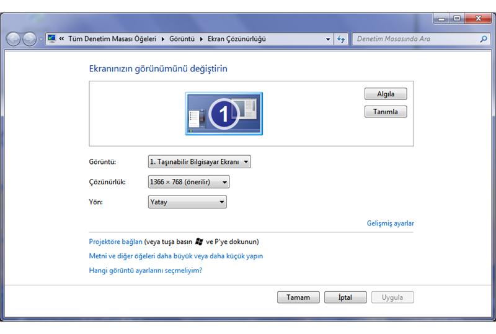This screenshot has height=334, width=496.
Task: Open Metni ve diğer öğeleri büyütme link
Action: point(176,256)
